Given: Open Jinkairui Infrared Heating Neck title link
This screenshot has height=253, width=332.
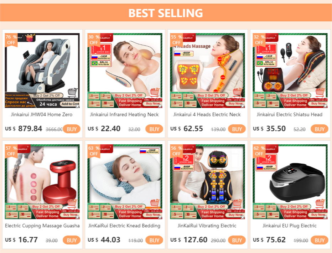Looking at the screenshot, I should [x=124, y=114].
